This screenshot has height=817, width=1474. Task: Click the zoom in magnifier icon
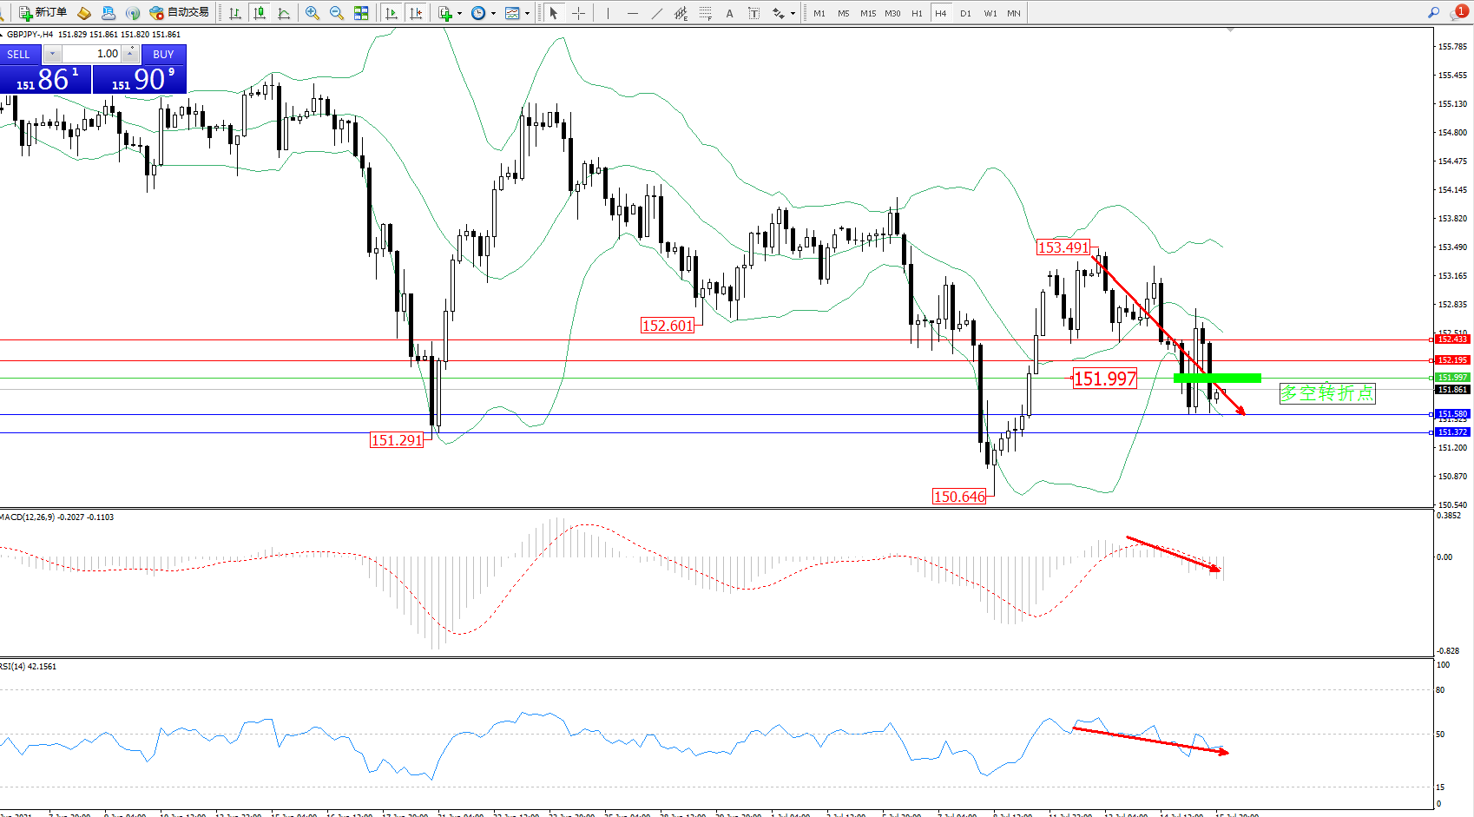313,13
